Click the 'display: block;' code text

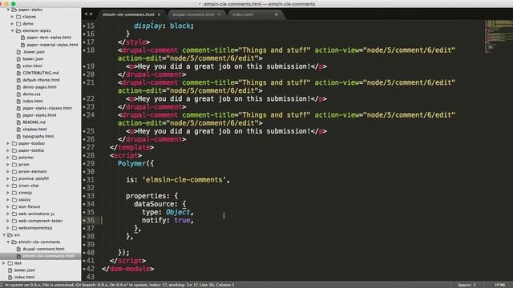[x=164, y=26]
